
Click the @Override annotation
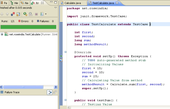click(83, 52)
